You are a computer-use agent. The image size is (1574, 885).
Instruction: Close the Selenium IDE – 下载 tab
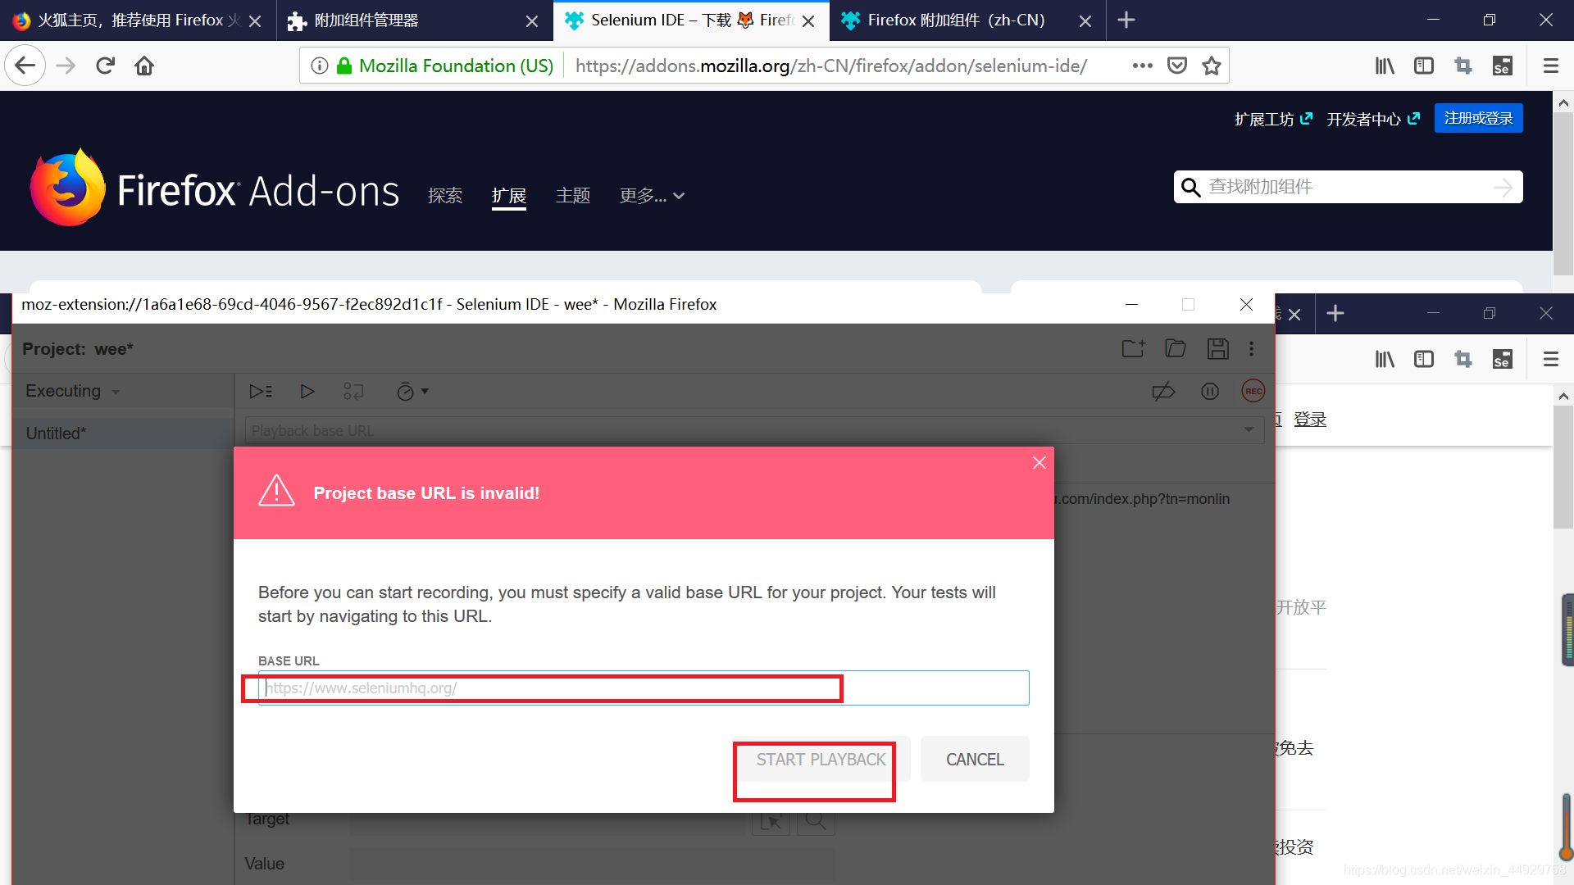[808, 21]
